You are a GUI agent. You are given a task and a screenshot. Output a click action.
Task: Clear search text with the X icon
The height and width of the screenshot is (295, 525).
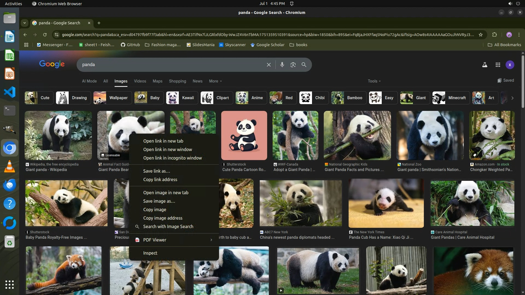point(269,65)
